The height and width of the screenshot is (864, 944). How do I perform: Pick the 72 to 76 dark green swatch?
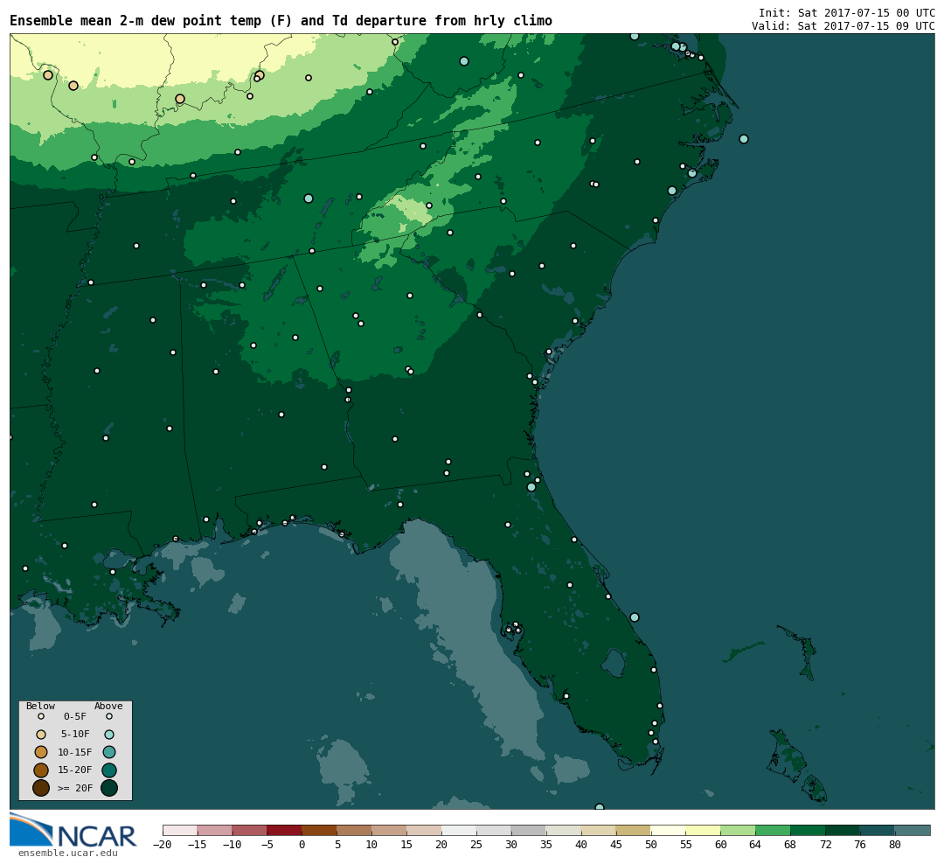tap(843, 830)
